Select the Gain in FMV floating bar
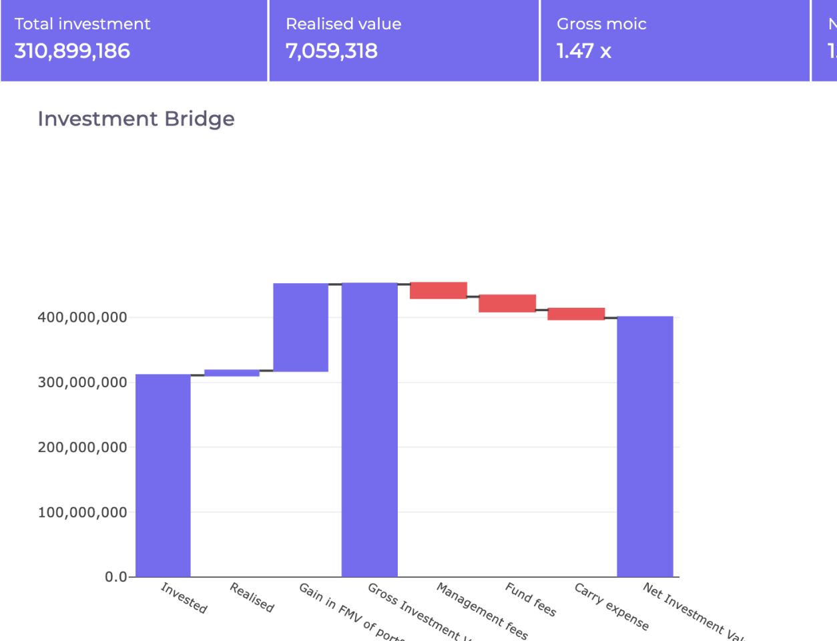 [x=300, y=327]
